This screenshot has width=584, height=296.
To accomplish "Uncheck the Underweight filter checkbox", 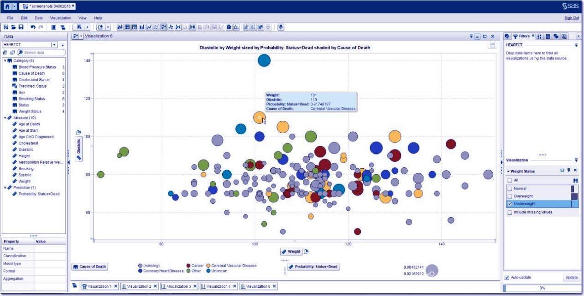I will [509, 203].
